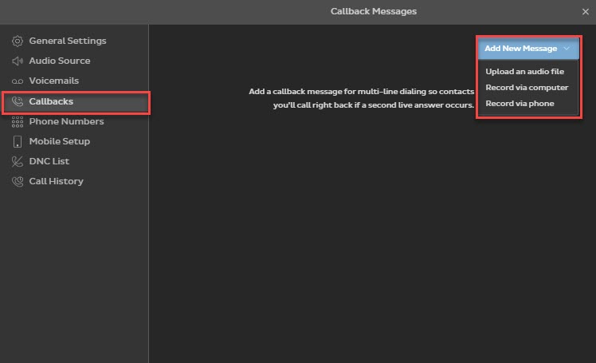Click the gear icon beside General Settings
The height and width of the screenshot is (363, 596).
coord(18,41)
